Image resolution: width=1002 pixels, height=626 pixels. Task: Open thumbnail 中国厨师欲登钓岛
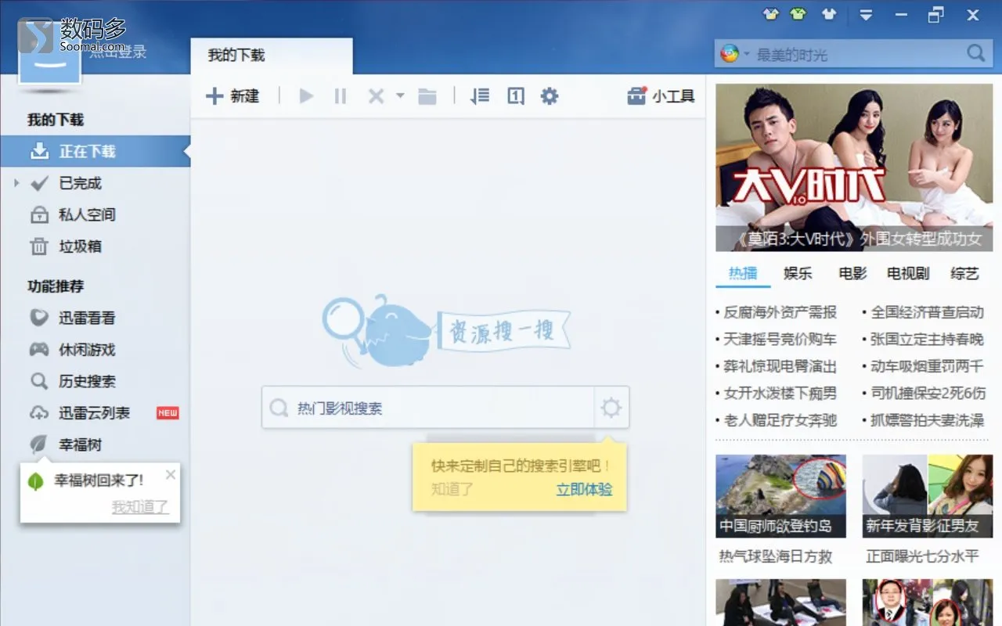(780, 496)
